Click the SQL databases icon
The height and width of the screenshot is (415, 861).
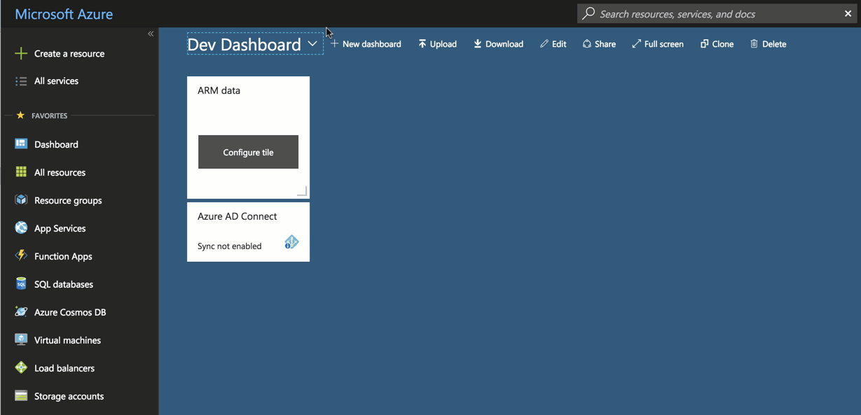[21, 284]
